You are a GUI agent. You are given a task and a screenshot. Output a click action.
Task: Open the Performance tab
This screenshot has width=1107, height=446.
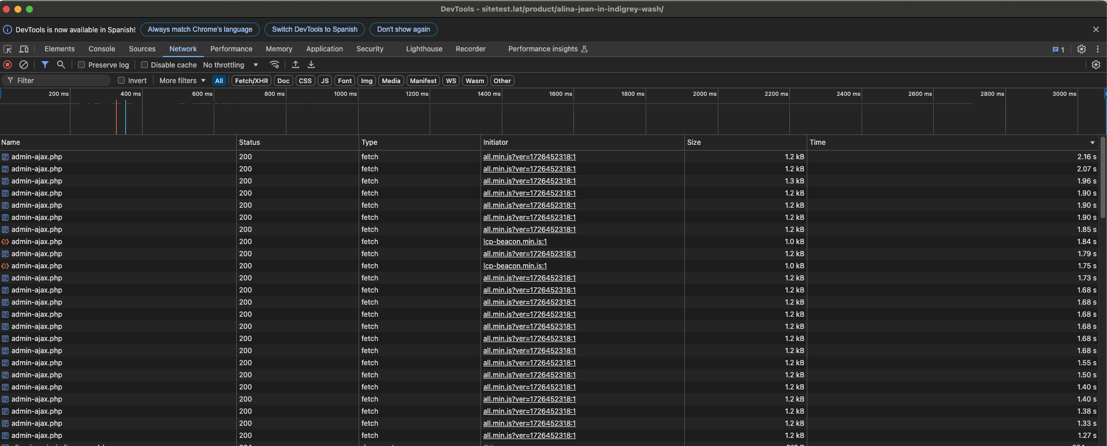[x=231, y=49]
